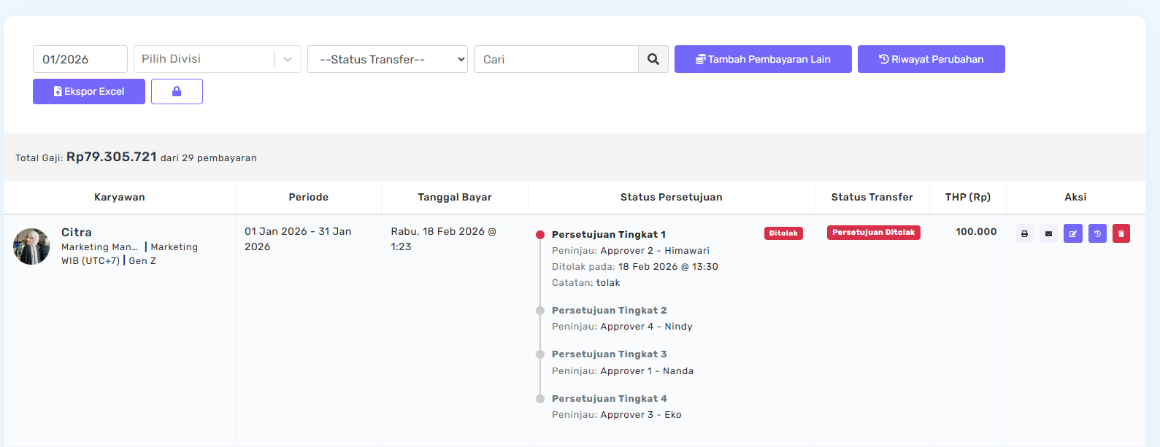The width and height of the screenshot is (1160, 447).
Task: Expand the Status Transfer select box
Action: point(387,59)
